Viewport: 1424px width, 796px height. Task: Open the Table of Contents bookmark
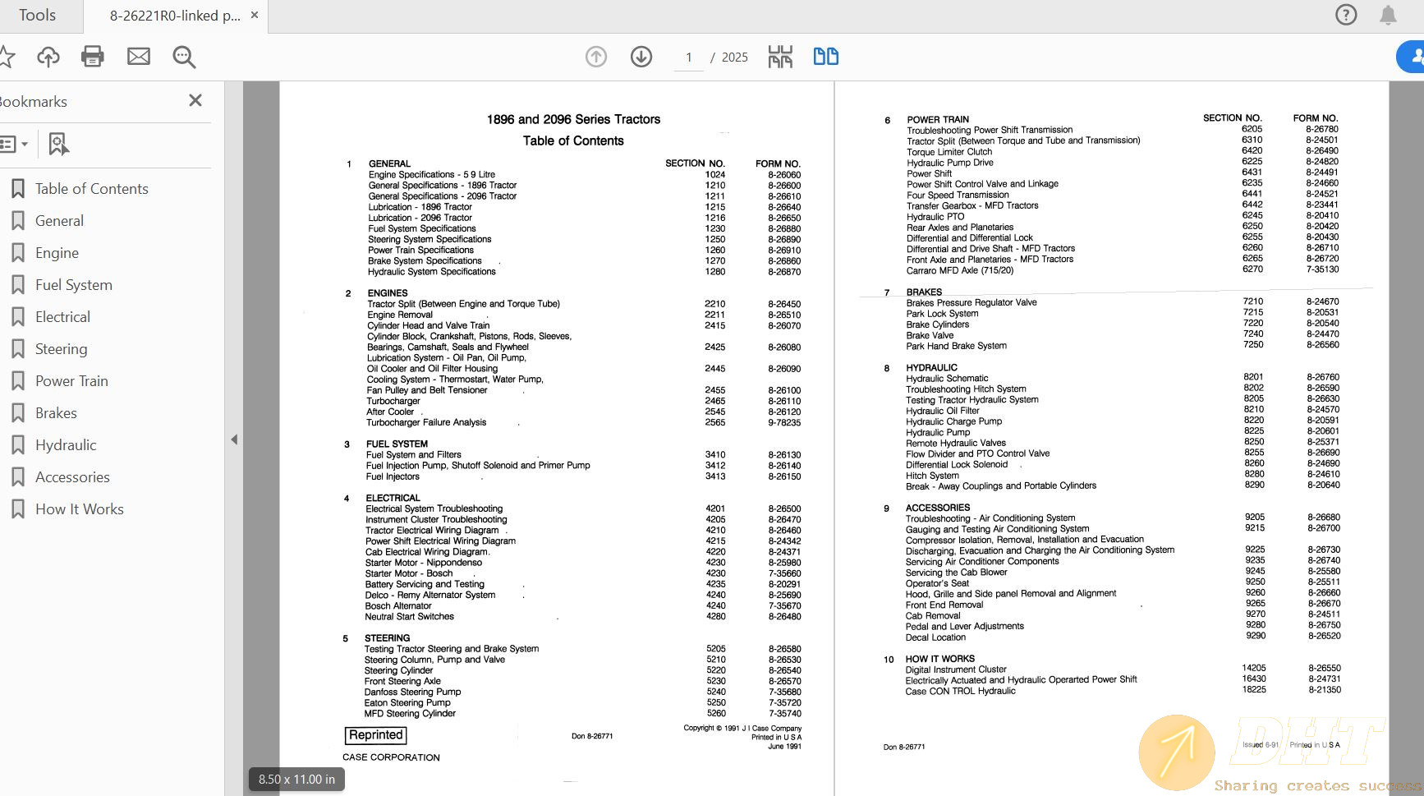pyautogui.click(x=91, y=188)
